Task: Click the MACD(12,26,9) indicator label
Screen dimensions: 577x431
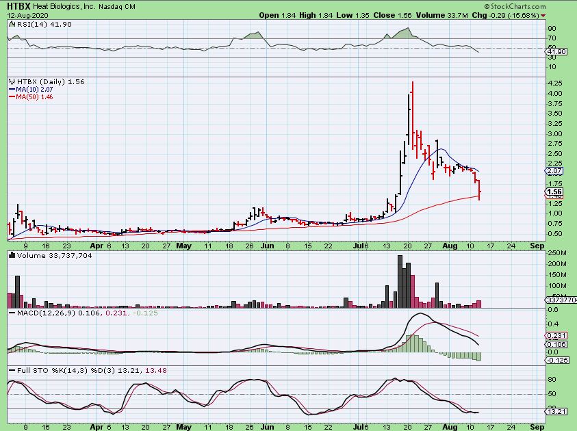Action: pos(46,313)
